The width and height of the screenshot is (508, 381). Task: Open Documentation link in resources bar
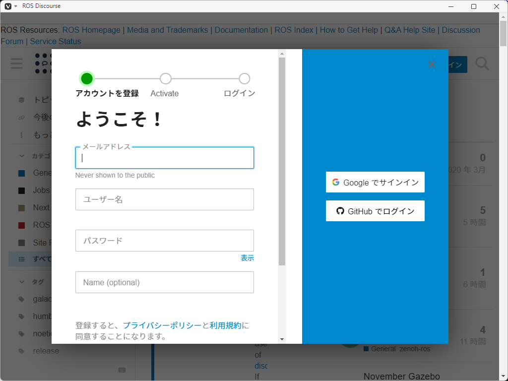coord(242,30)
